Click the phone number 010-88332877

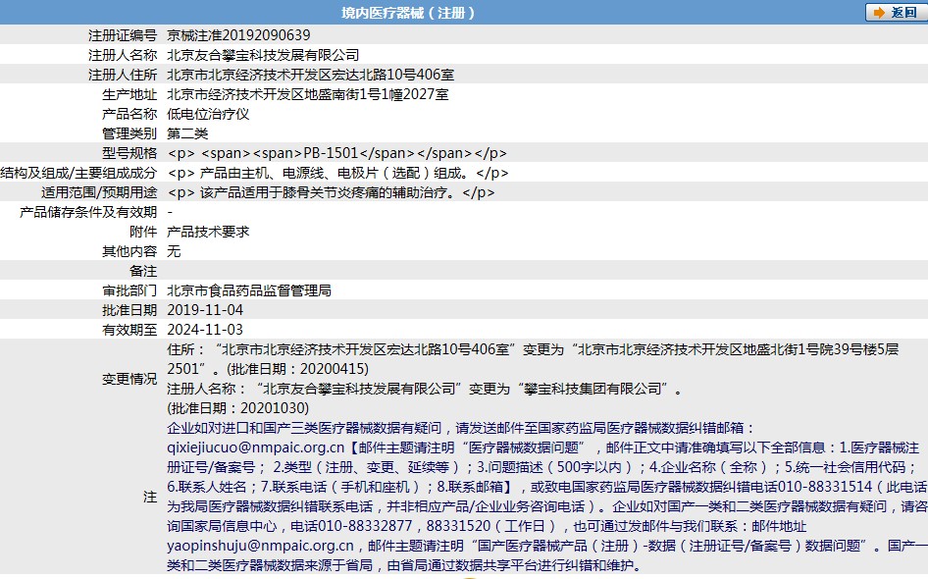point(365,526)
